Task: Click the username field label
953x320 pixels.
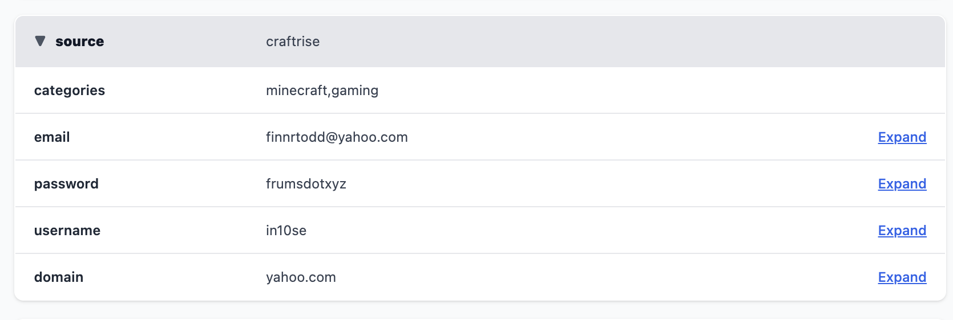Action: (x=67, y=231)
